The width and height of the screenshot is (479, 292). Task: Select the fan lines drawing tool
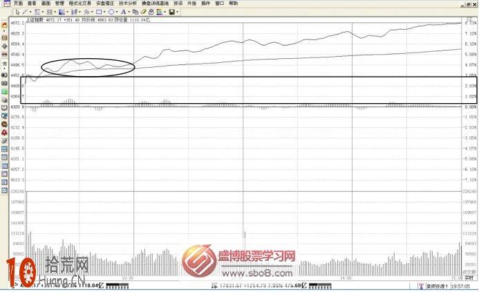click(62, 12)
